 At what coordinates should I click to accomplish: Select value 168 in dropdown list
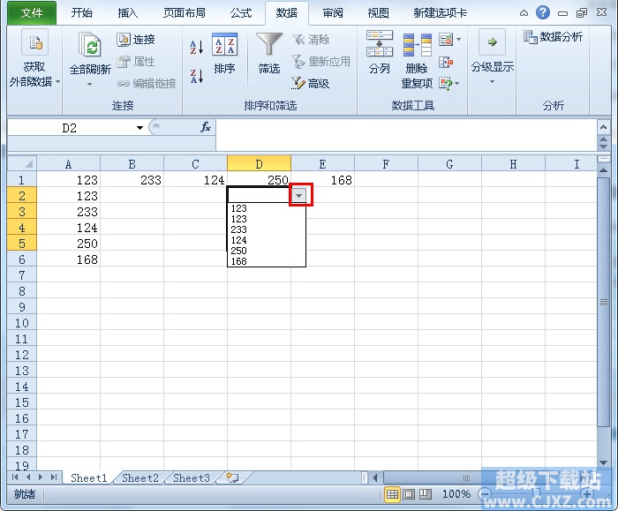tap(267, 261)
